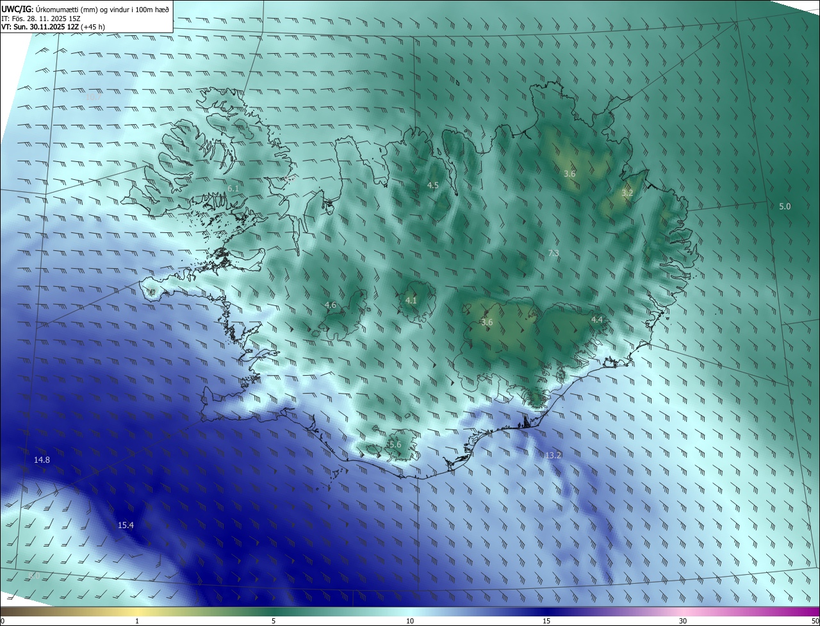Click the UWC/IG Úrkomumætti map title line
Image resolution: width=820 pixels, height=626 pixels.
(x=85, y=8)
